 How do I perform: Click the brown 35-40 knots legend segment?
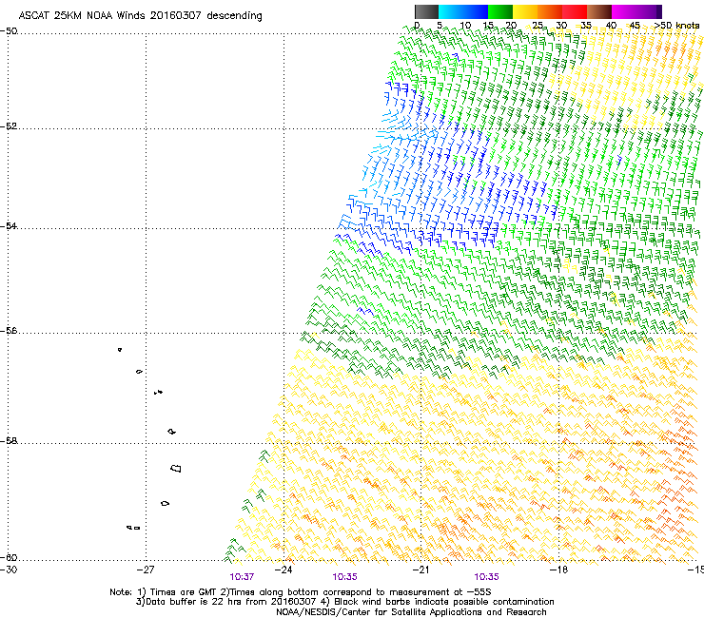pyautogui.click(x=599, y=11)
